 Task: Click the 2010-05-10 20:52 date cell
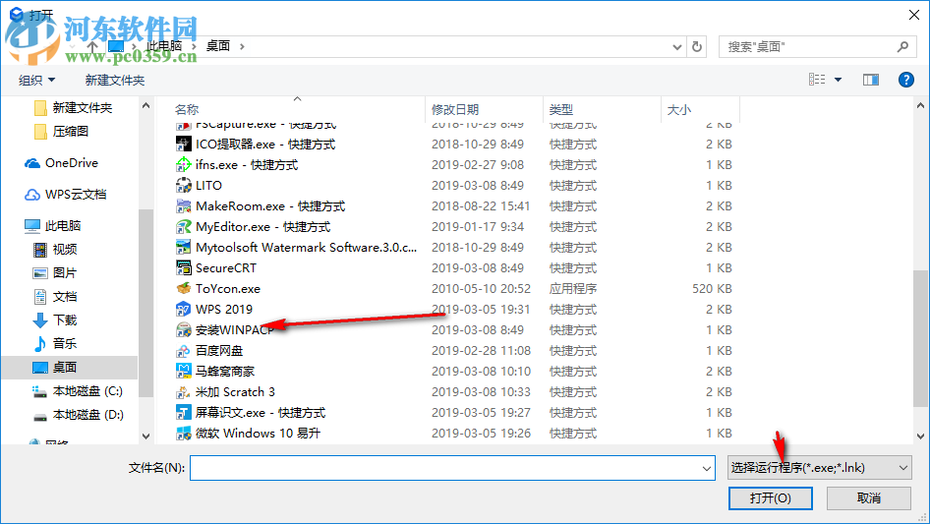(x=481, y=289)
